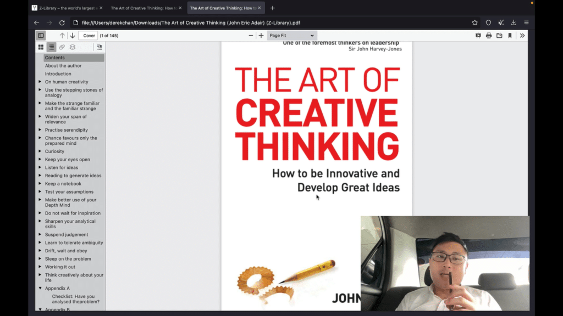The height and width of the screenshot is (316, 563).
Task: Print the PDF document
Action: 489,36
